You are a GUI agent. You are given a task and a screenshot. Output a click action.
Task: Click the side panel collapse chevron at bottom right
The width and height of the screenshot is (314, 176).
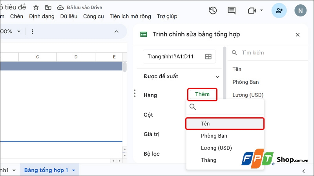tap(303, 171)
